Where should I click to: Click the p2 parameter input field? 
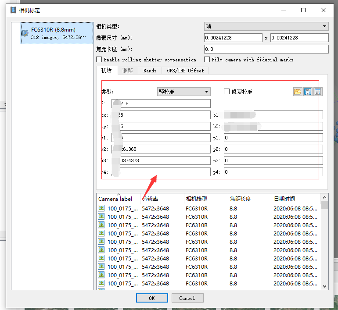pos(273,149)
